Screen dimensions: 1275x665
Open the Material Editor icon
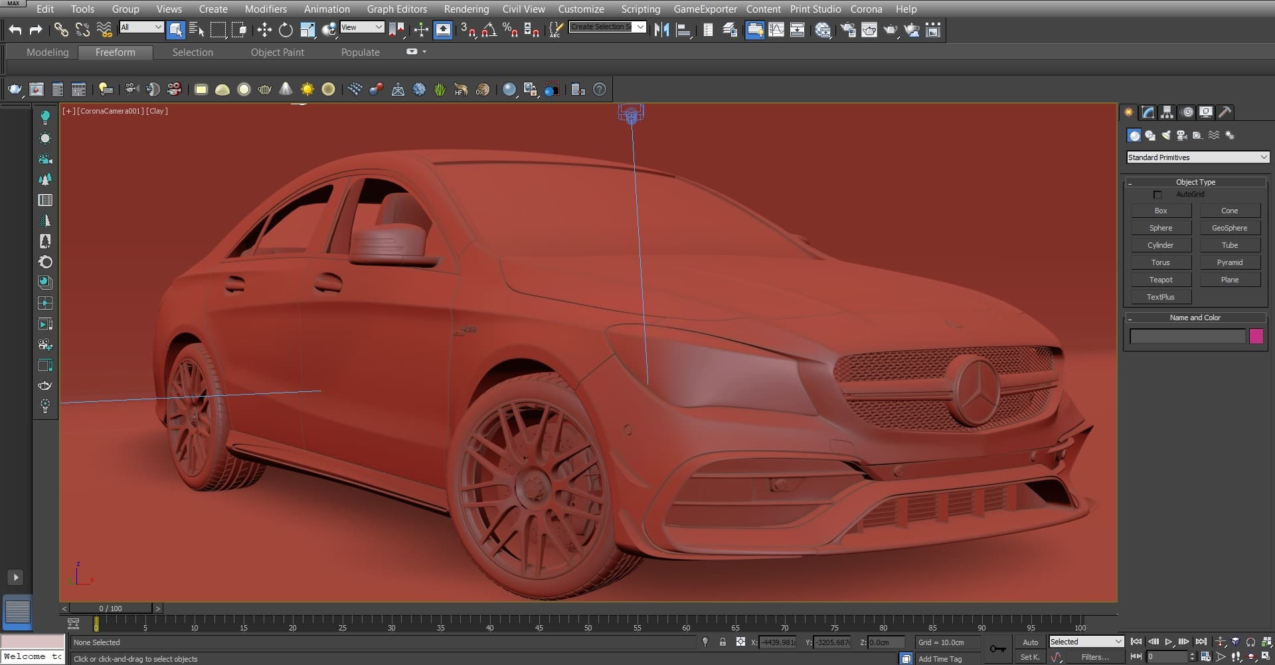pyautogui.click(x=823, y=29)
